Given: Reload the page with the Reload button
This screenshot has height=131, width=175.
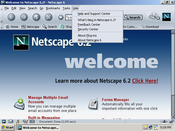Looking at the screenshot, I should [x=36, y=17].
